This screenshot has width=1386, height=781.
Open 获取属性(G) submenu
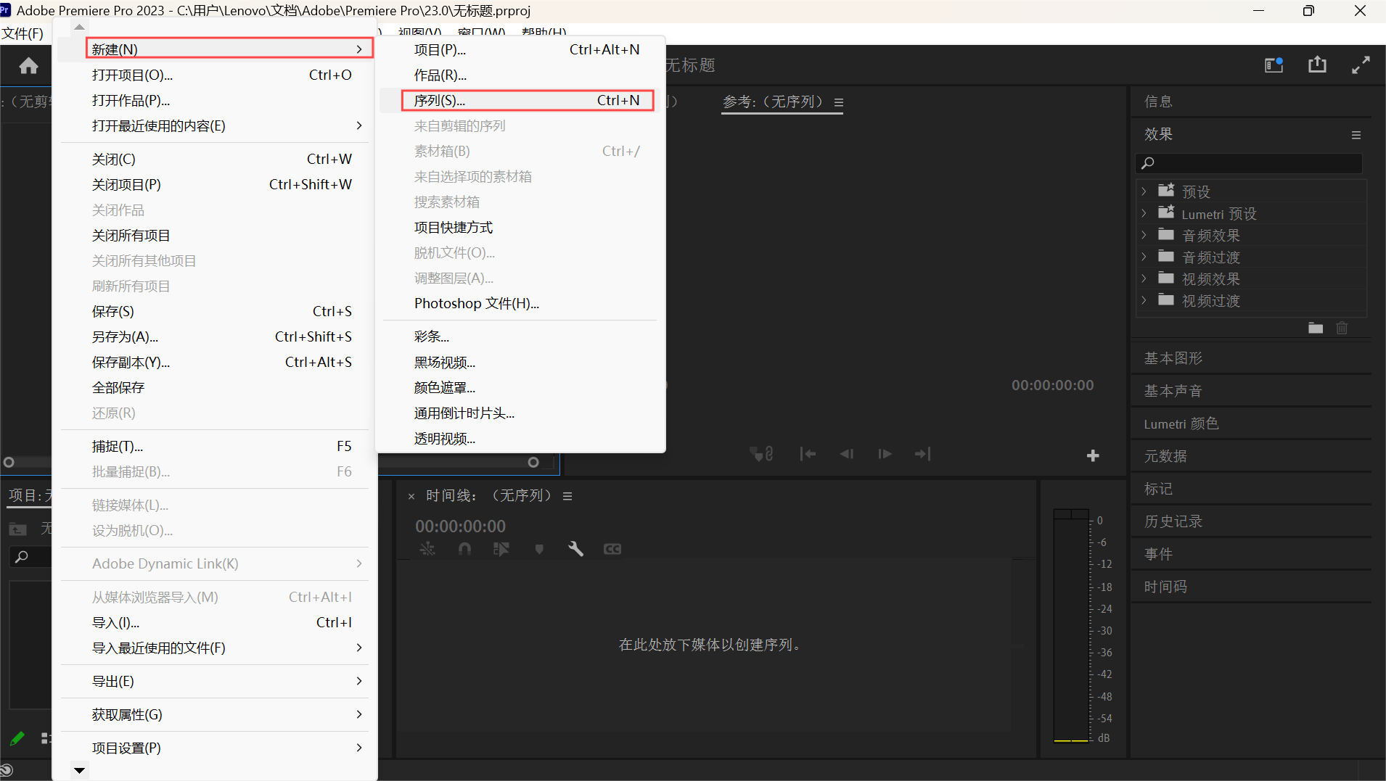[x=216, y=714]
